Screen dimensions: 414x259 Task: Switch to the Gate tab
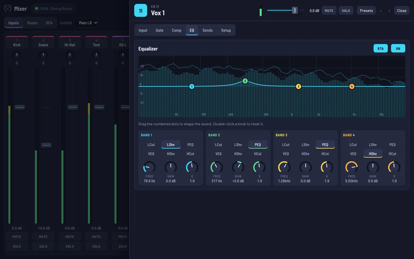tap(159, 30)
